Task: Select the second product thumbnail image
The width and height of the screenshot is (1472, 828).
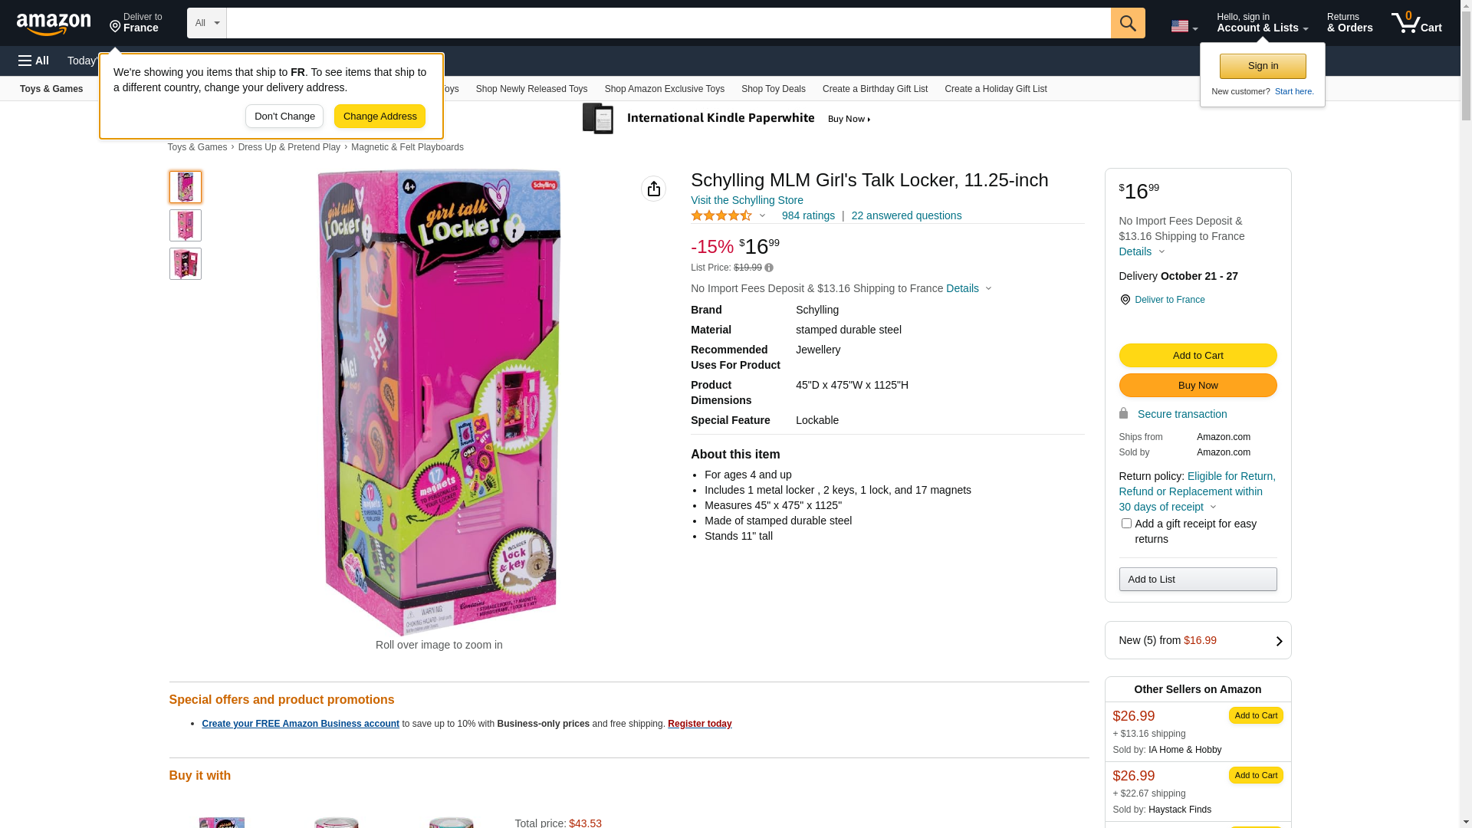Action: (186, 225)
